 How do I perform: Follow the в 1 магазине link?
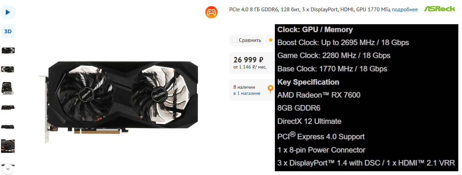click(247, 93)
